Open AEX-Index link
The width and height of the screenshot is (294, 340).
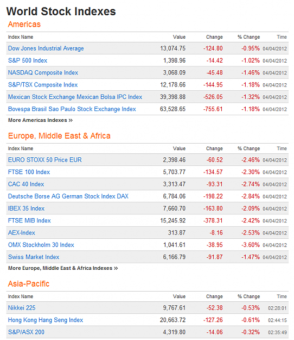click(22, 233)
